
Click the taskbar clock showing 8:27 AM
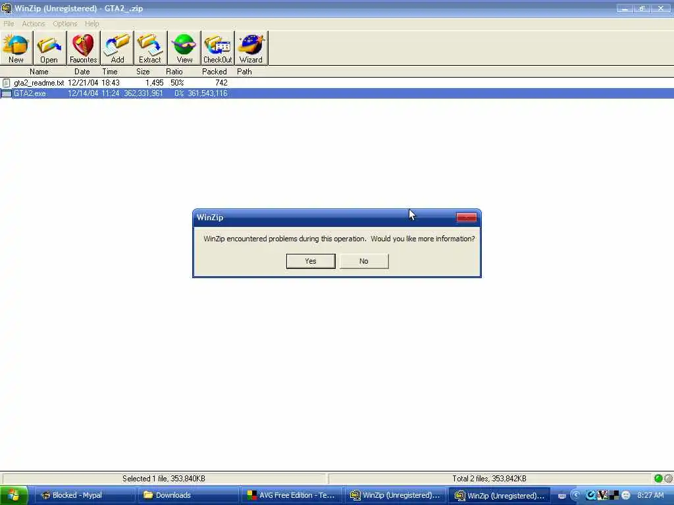click(650, 496)
